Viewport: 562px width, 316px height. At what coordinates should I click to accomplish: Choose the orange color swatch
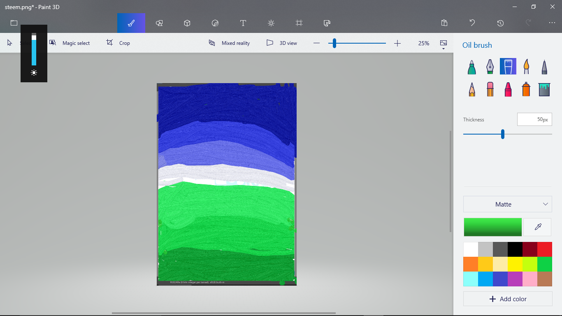click(x=471, y=264)
